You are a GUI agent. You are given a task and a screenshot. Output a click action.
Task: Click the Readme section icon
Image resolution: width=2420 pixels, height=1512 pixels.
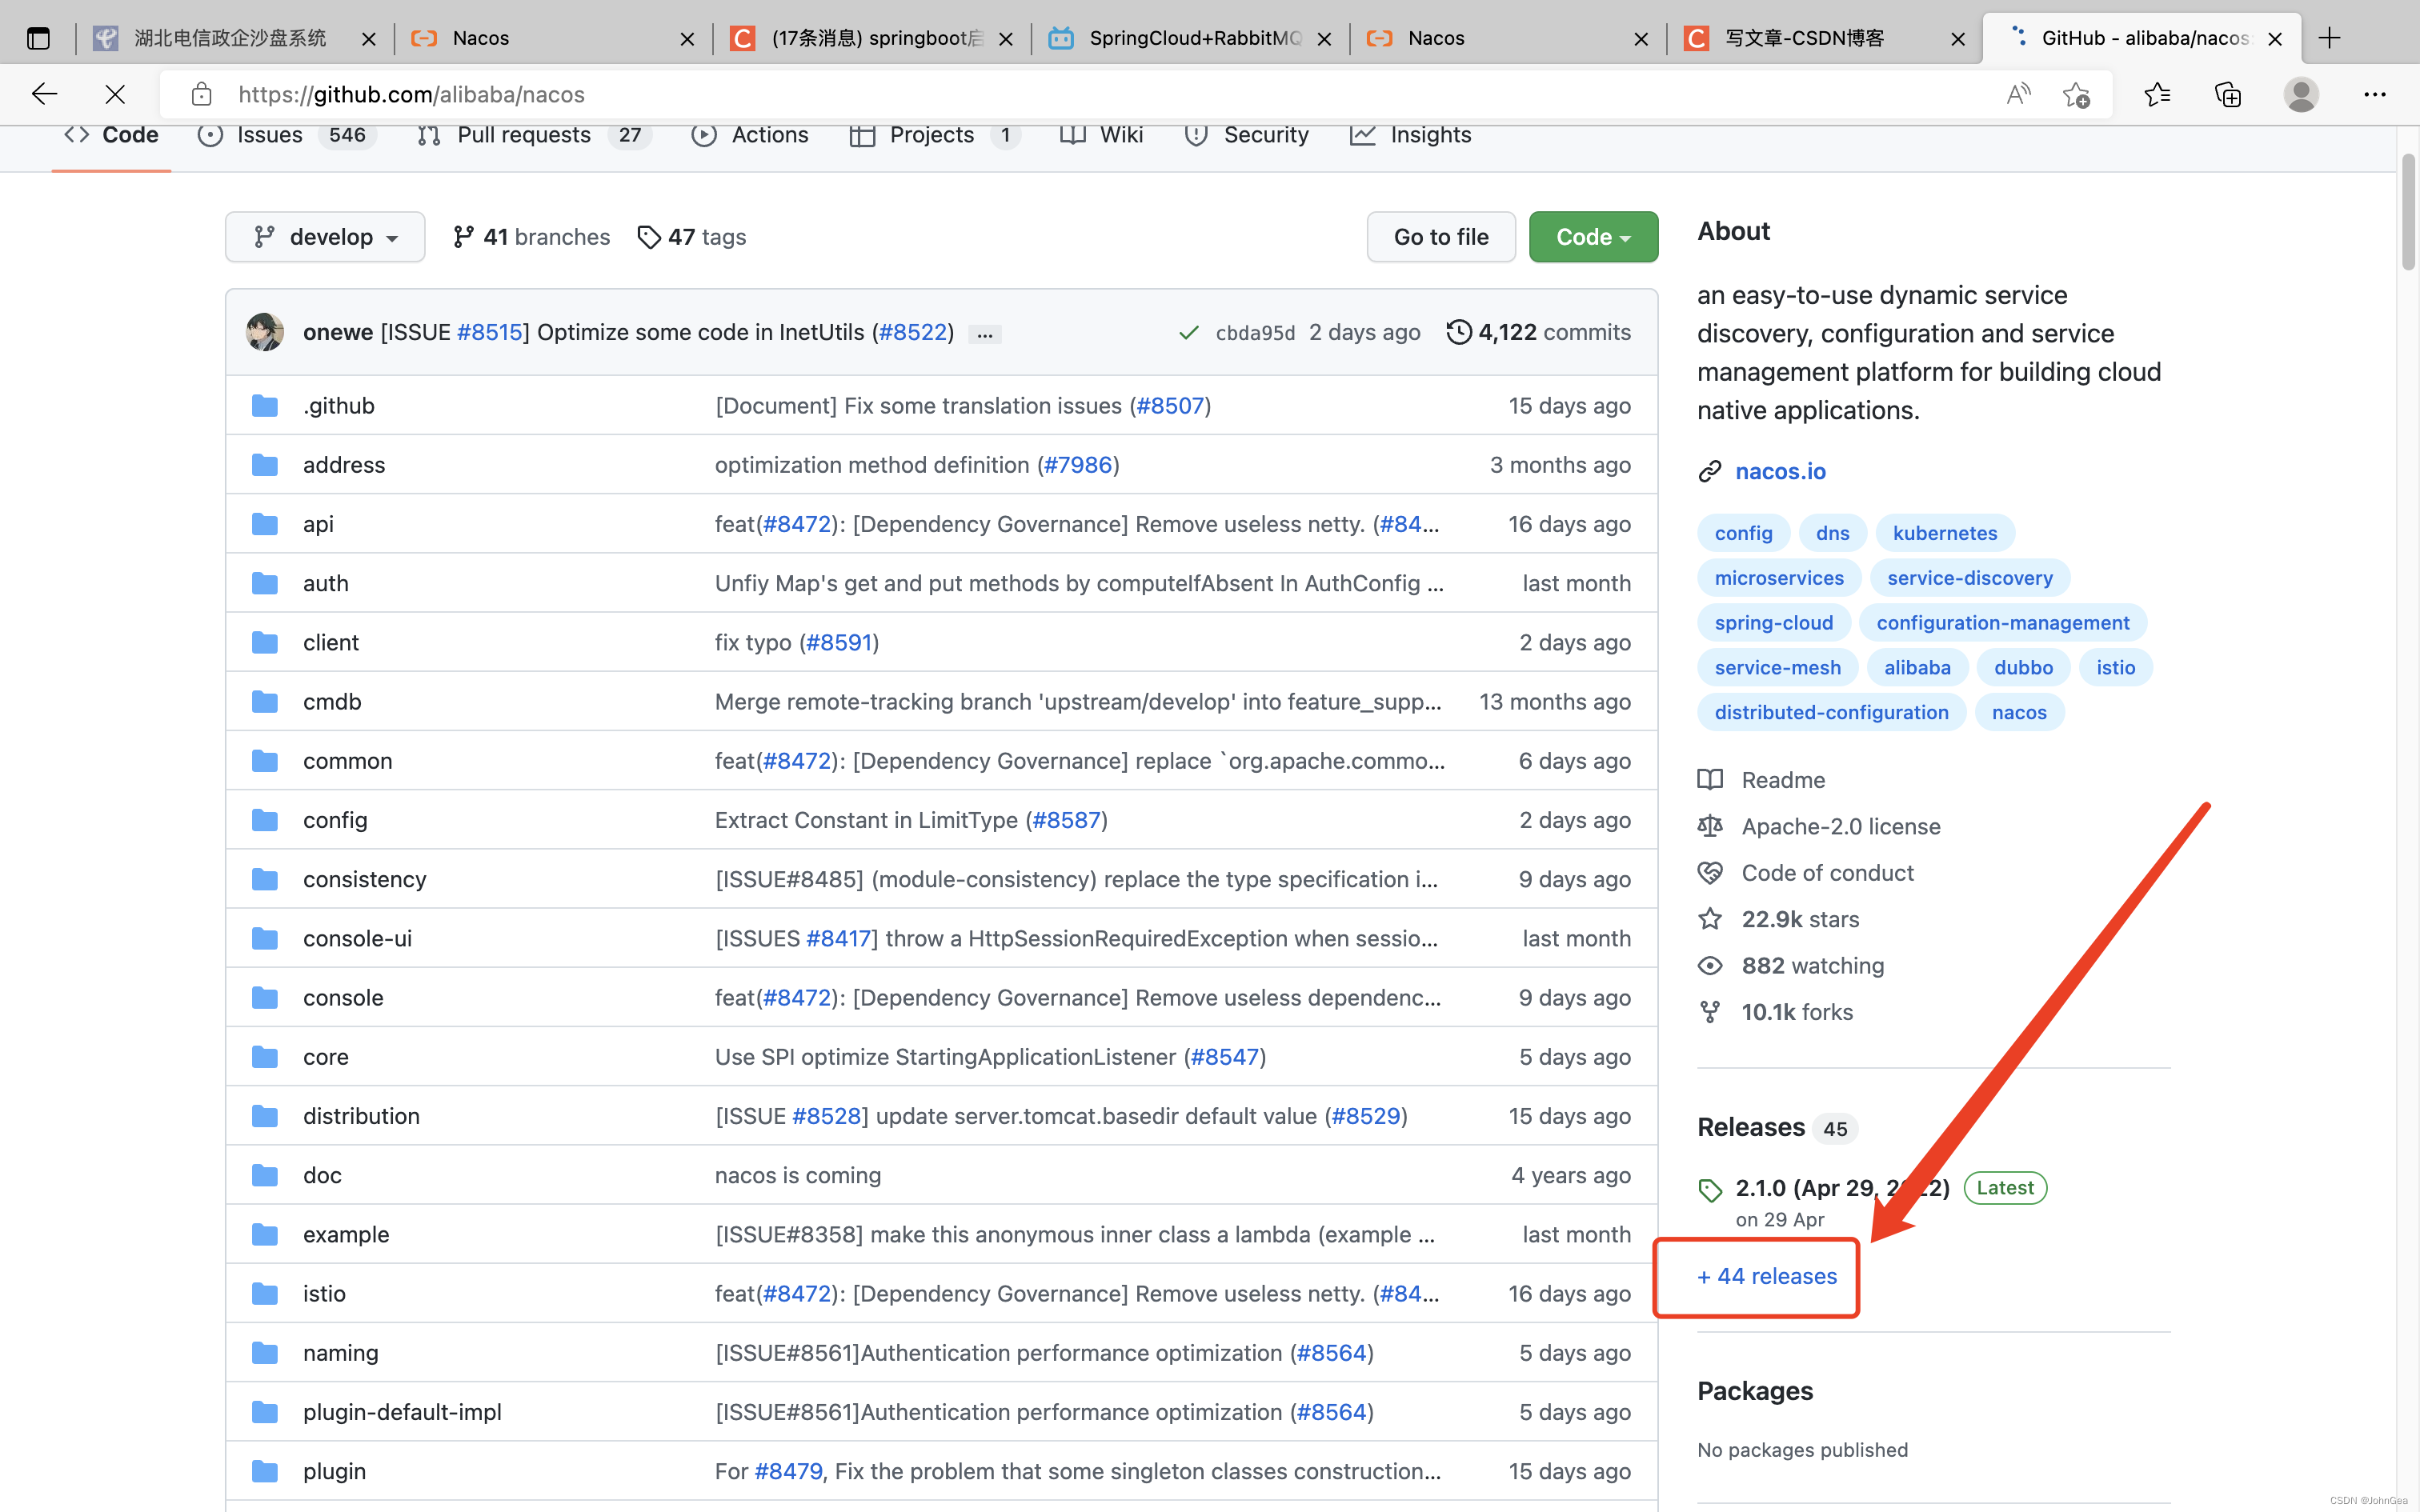[x=1711, y=778]
